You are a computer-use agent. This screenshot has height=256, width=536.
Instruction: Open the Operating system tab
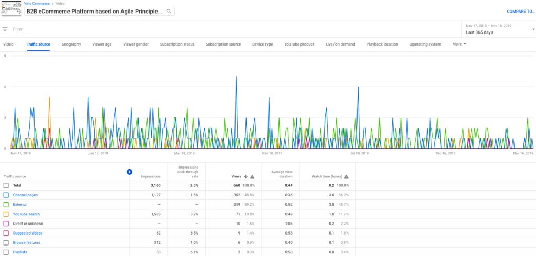tap(425, 44)
